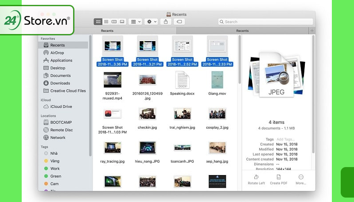This screenshot has width=354, height=202.
Task: Switch to gallery view
Action: tap(122, 22)
